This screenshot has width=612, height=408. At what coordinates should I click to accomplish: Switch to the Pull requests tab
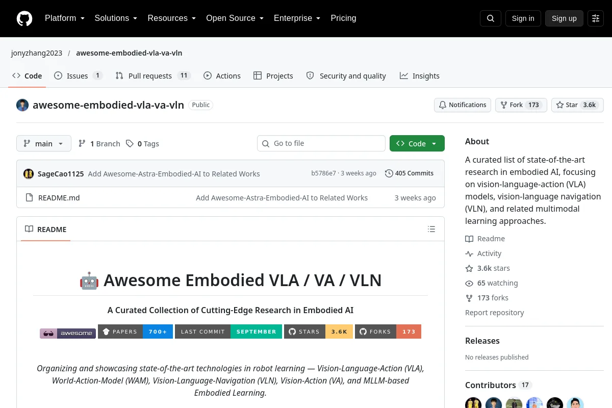153,75
